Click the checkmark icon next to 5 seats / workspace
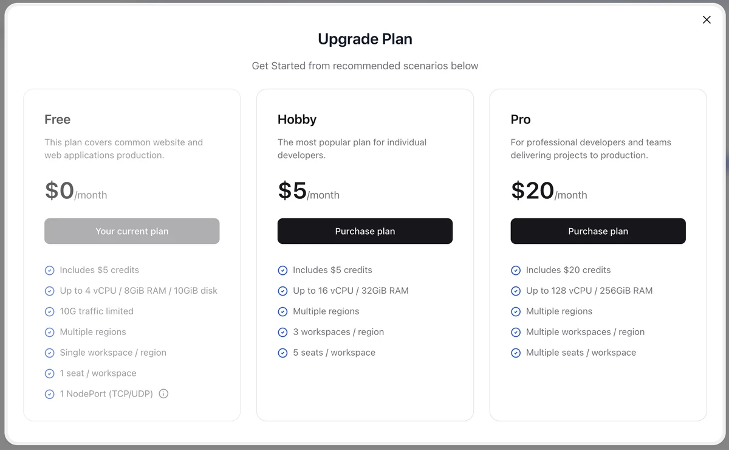The width and height of the screenshot is (729, 450). click(x=282, y=353)
